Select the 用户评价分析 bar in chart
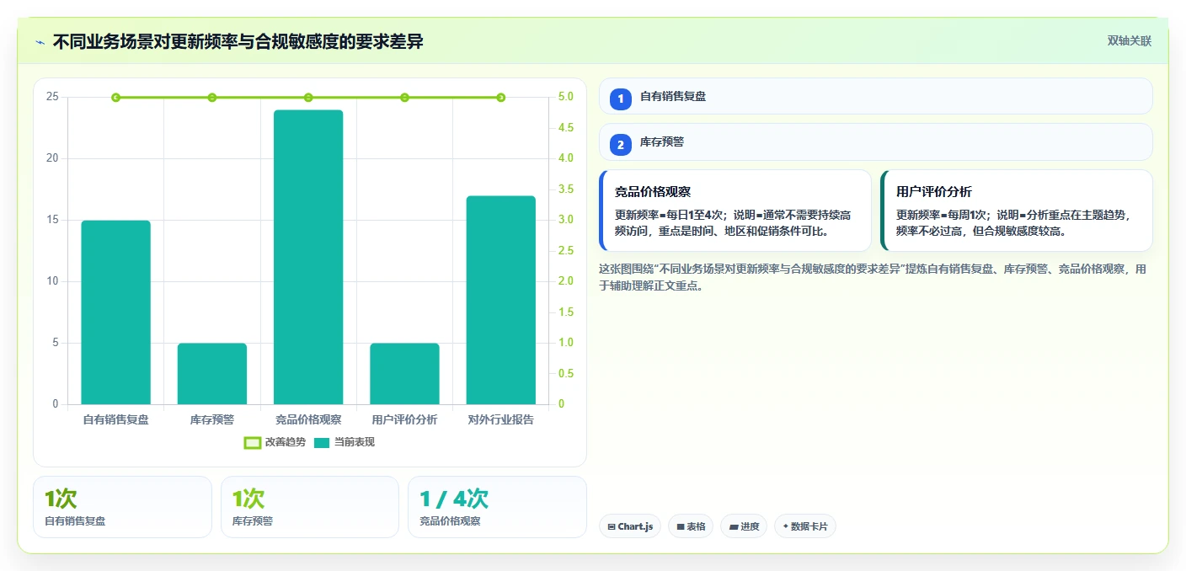1186x571 pixels. click(x=404, y=374)
